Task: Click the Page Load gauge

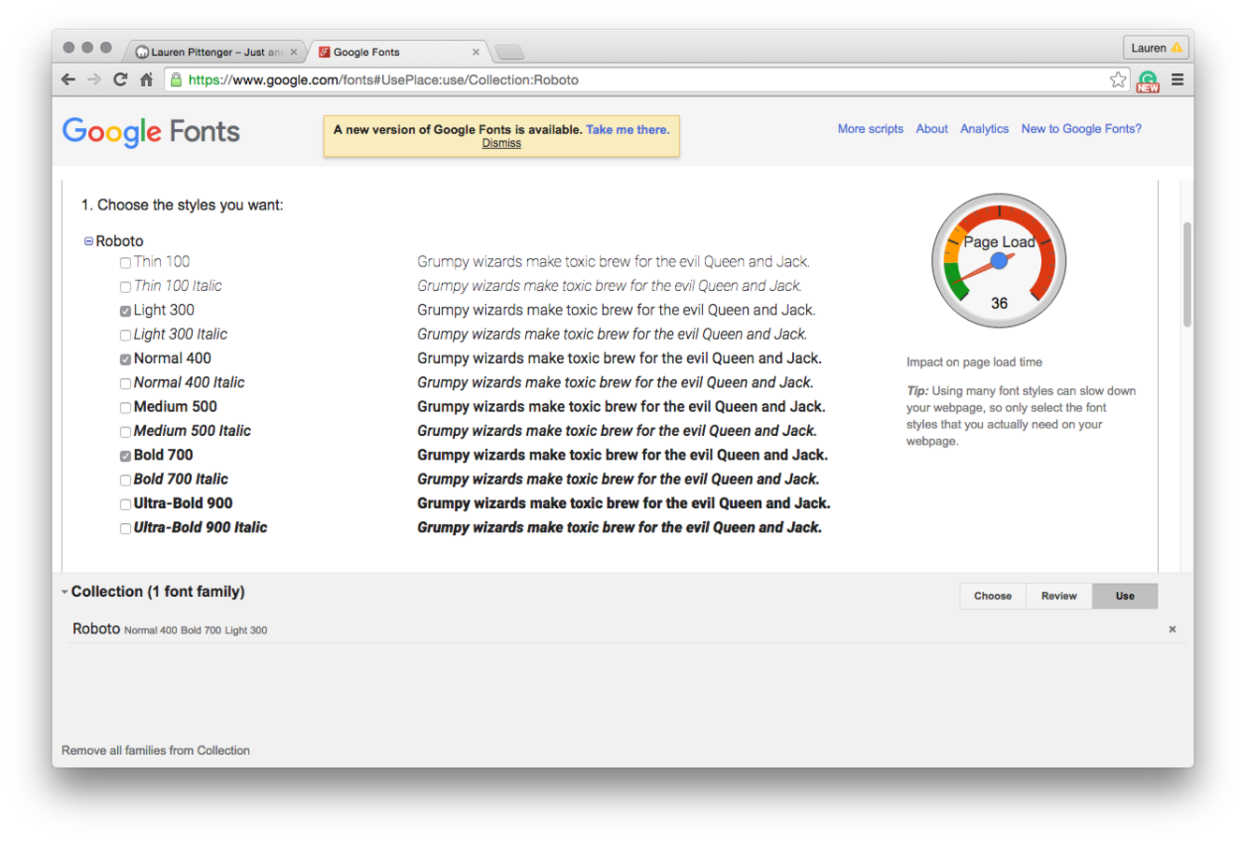Action: click(999, 261)
